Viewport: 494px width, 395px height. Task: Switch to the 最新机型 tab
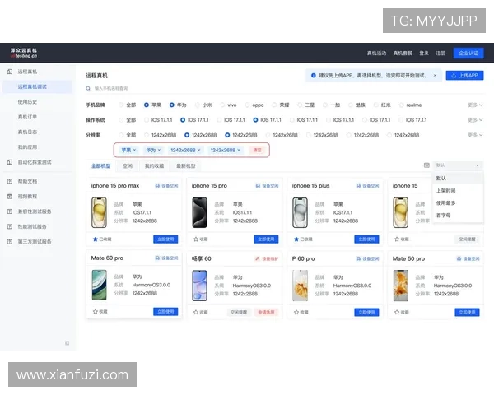pyautogui.click(x=186, y=166)
